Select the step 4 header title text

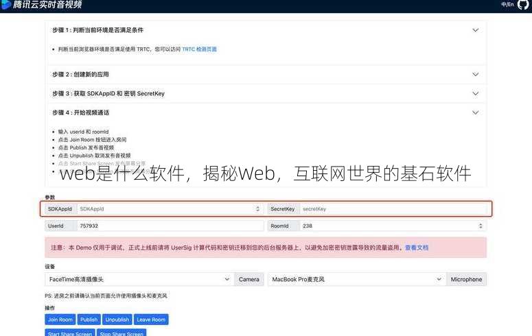(80, 112)
